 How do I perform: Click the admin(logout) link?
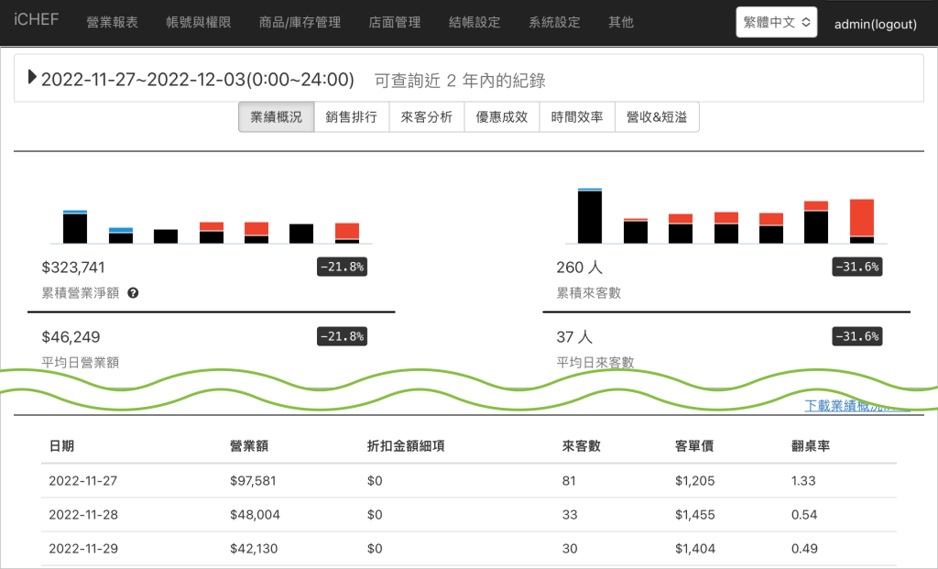[875, 24]
